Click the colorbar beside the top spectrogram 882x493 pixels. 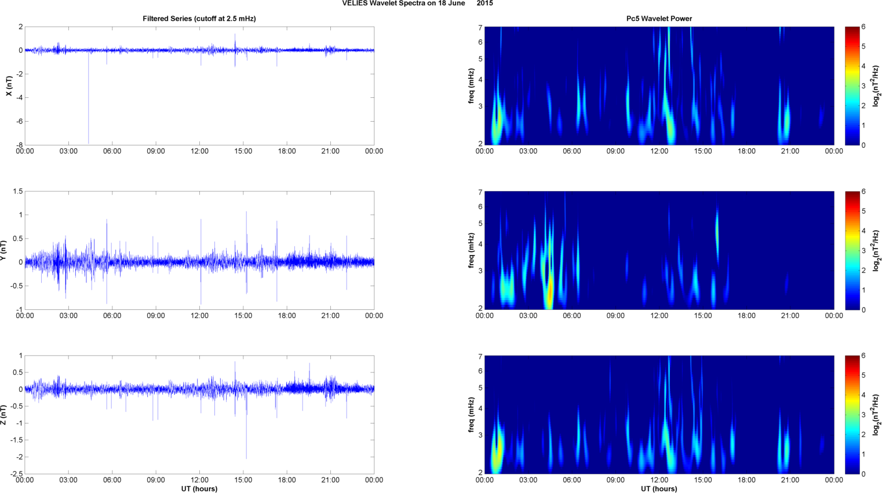(852, 86)
